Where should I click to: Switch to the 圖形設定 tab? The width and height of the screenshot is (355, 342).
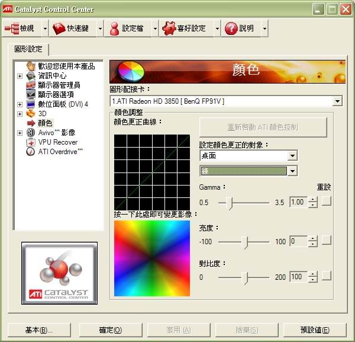click(x=28, y=49)
